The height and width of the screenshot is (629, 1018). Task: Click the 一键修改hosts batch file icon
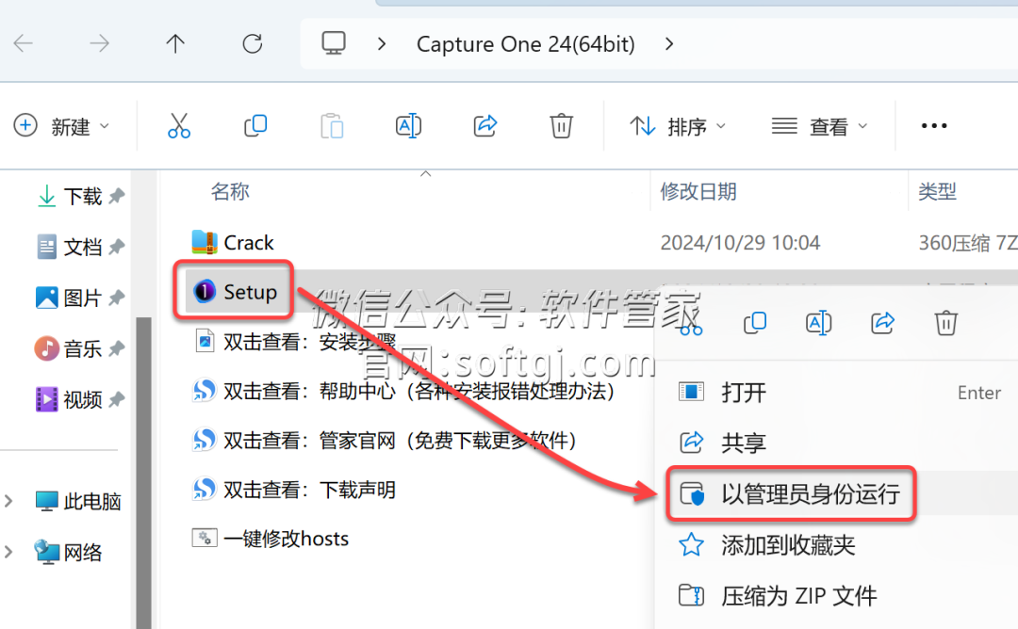[x=204, y=539]
